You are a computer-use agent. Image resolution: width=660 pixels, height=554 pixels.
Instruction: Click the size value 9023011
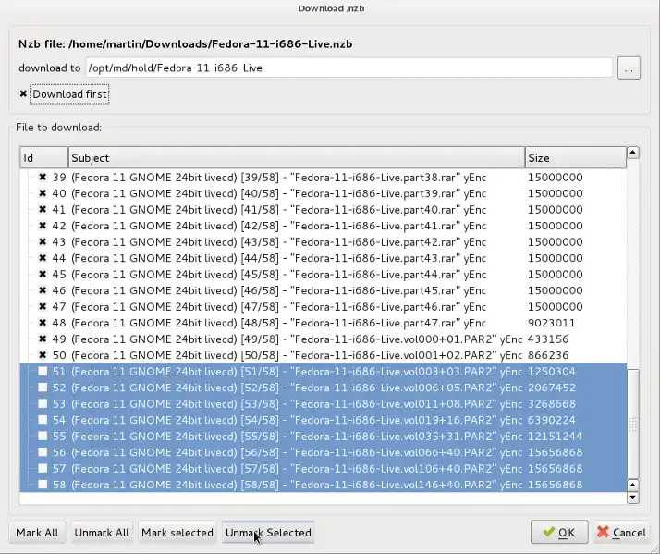[x=552, y=323]
